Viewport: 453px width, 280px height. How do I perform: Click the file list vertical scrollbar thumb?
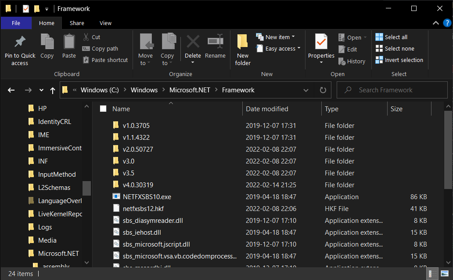point(448,150)
